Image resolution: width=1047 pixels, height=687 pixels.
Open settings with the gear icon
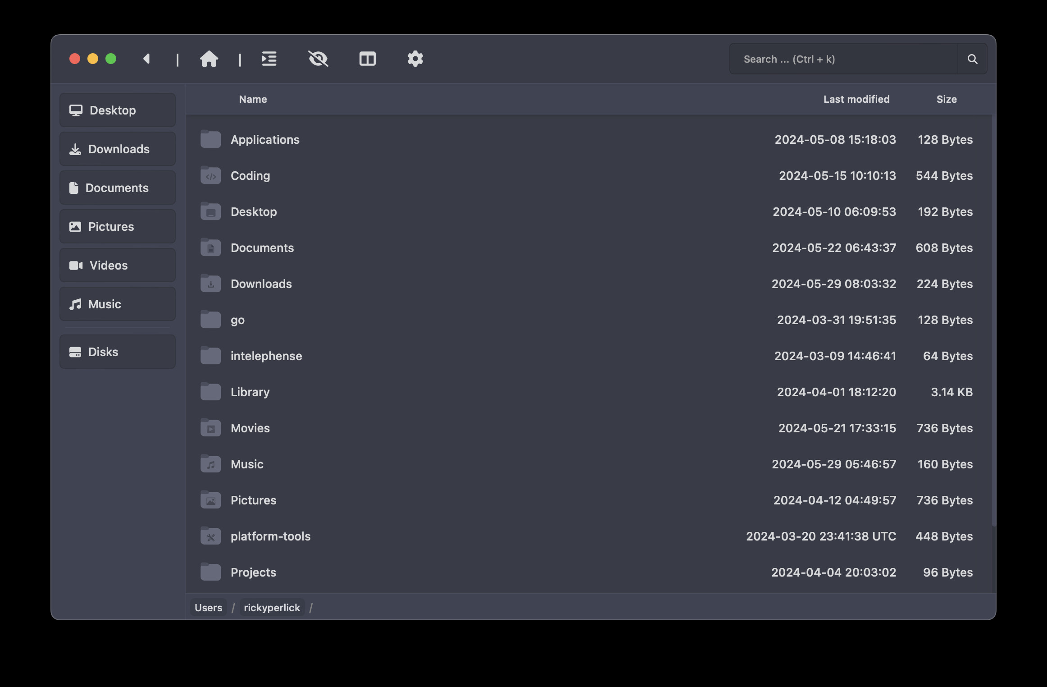pyautogui.click(x=415, y=59)
